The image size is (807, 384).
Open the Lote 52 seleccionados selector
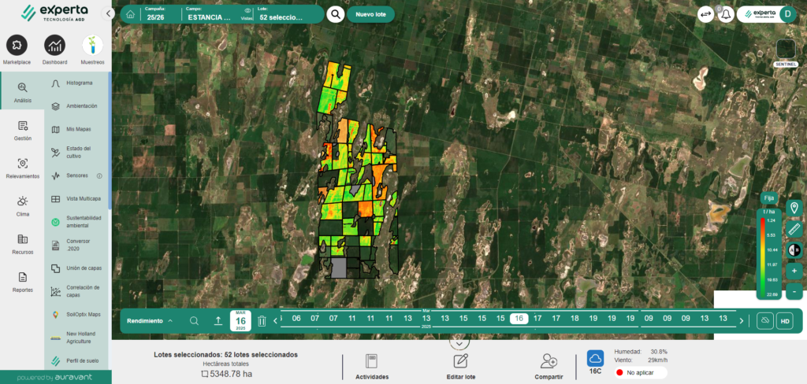click(x=281, y=14)
